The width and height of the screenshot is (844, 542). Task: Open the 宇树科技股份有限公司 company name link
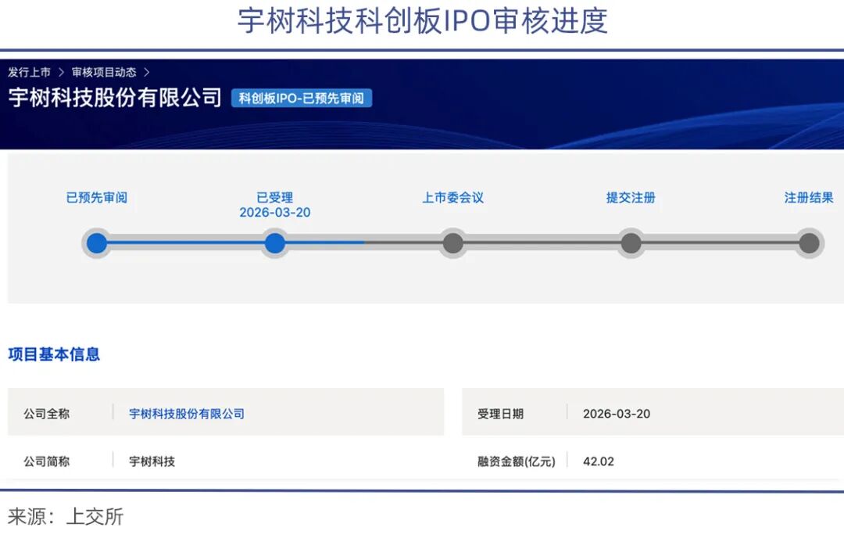[x=186, y=414]
